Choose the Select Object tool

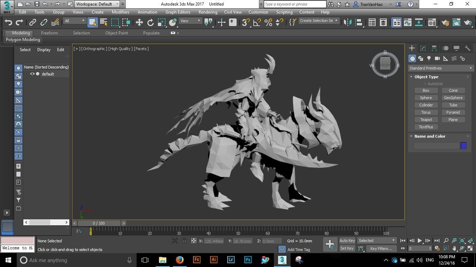tap(92, 22)
